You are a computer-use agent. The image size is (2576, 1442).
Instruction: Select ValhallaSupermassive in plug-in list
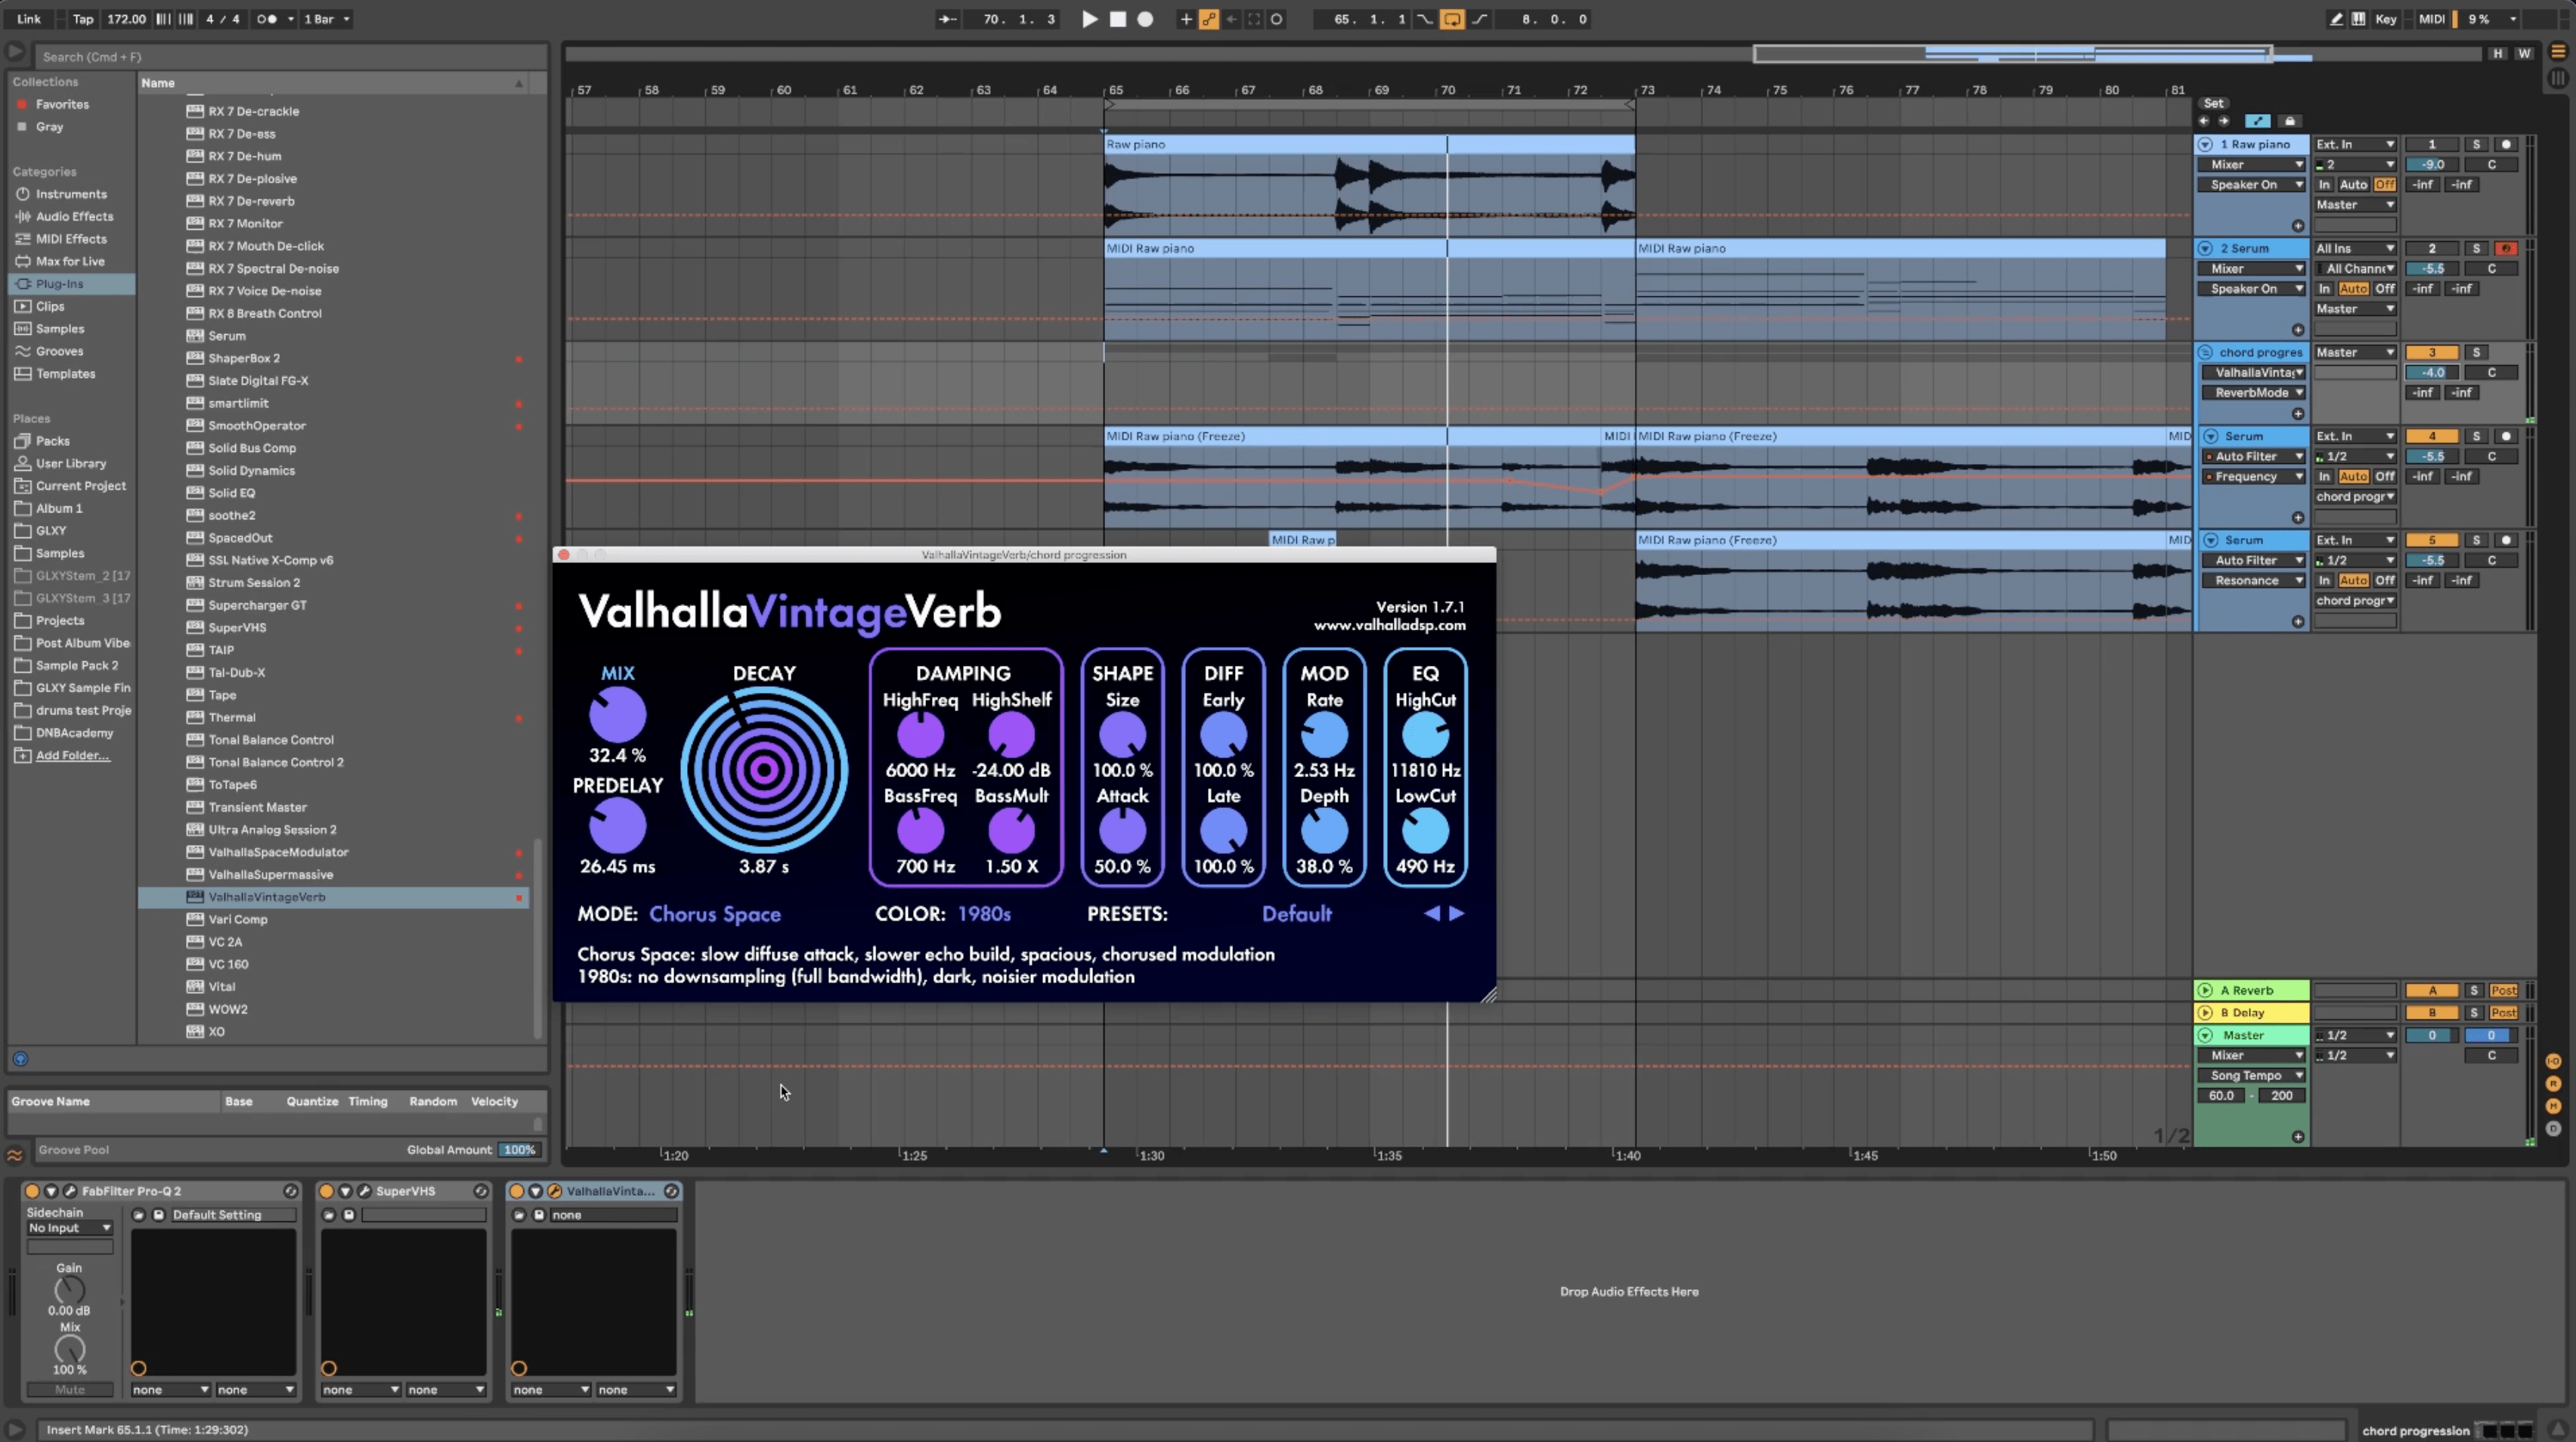pos(333,875)
